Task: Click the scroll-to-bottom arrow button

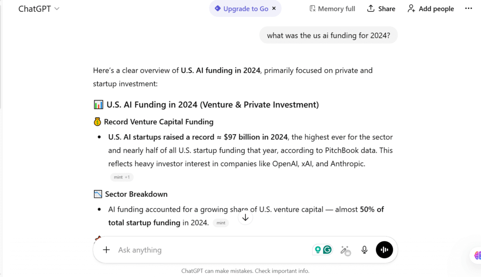Action: coord(245,217)
